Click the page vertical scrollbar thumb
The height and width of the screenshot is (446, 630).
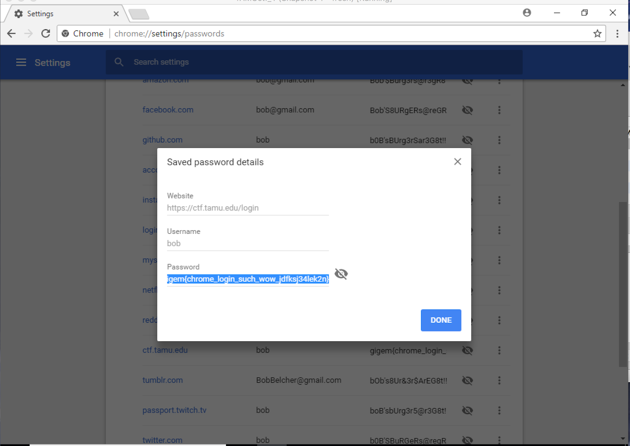[623, 284]
